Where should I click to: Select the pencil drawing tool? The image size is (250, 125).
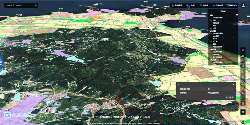[x=243, y=87]
